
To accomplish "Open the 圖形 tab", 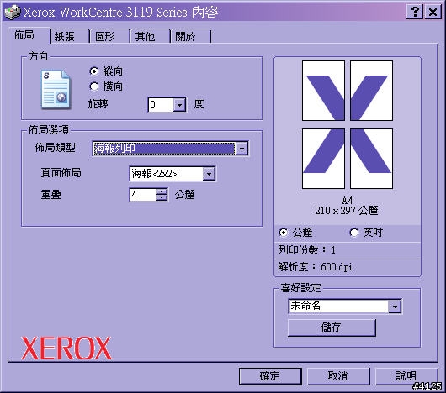I will pyautogui.click(x=109, y=36).
